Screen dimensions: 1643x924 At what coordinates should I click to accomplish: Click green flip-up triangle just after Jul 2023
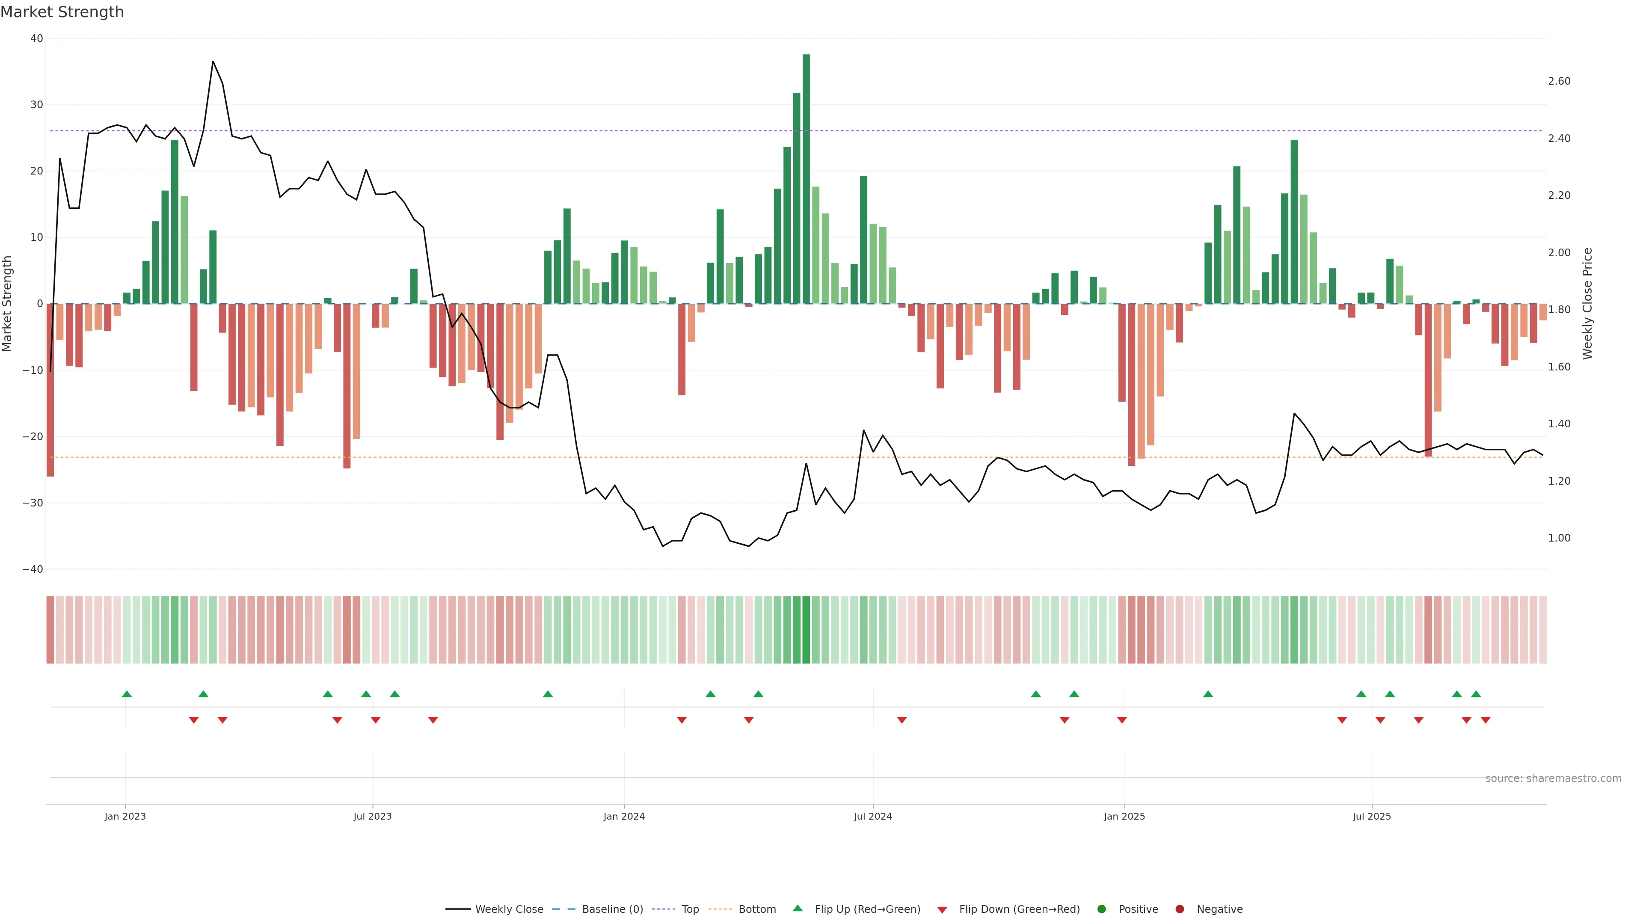[395, 694]
